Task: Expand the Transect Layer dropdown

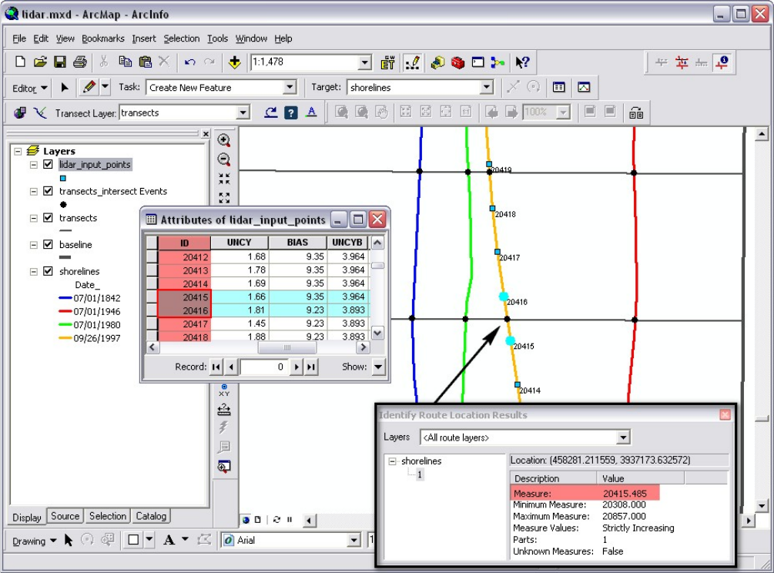Action: pyautogui.click(x=243, y=113)
